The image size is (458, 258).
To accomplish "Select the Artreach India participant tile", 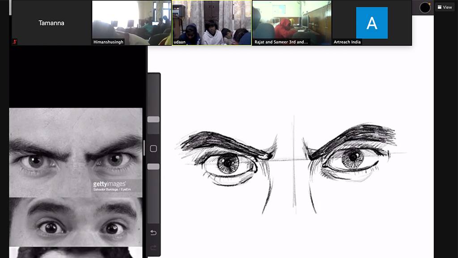I will [372, 23].
